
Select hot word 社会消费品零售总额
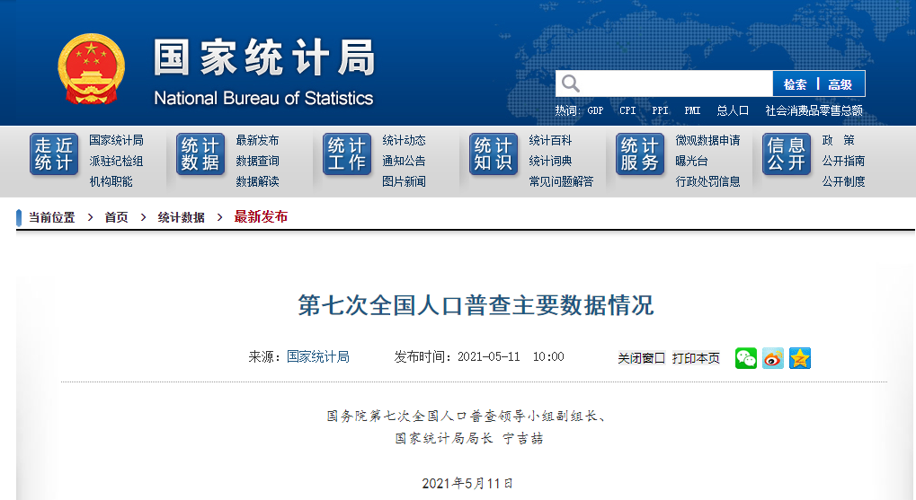click(814, 110)
